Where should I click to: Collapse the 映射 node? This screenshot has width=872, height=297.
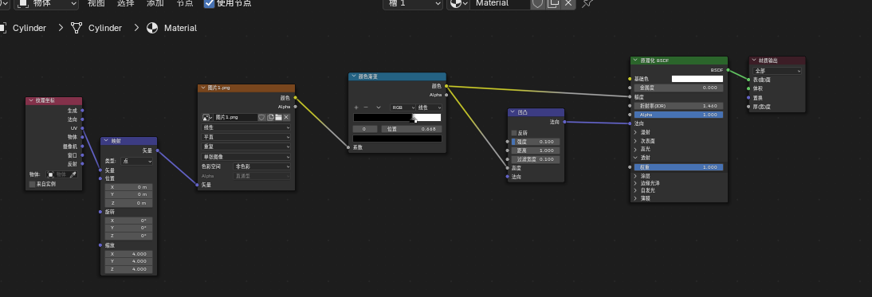click(x=106, y=141)
